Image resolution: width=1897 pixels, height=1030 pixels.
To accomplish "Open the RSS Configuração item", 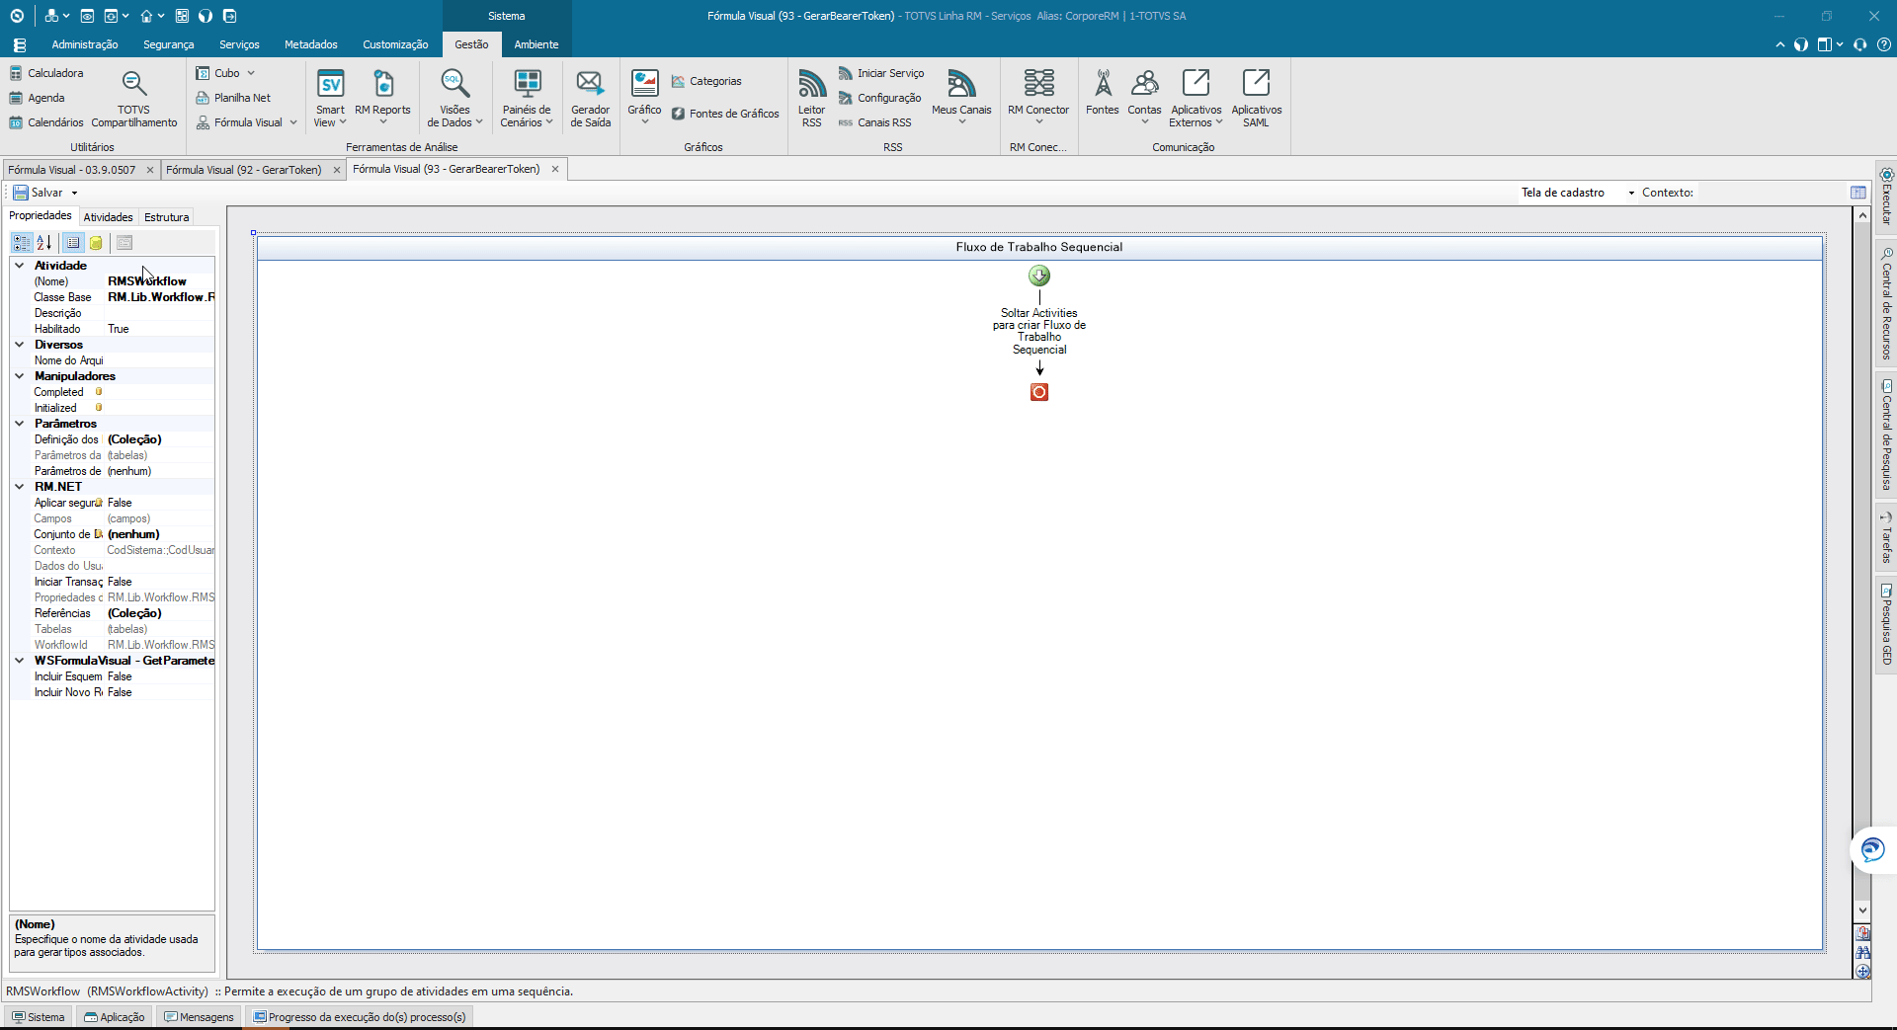I will point(879,98).
